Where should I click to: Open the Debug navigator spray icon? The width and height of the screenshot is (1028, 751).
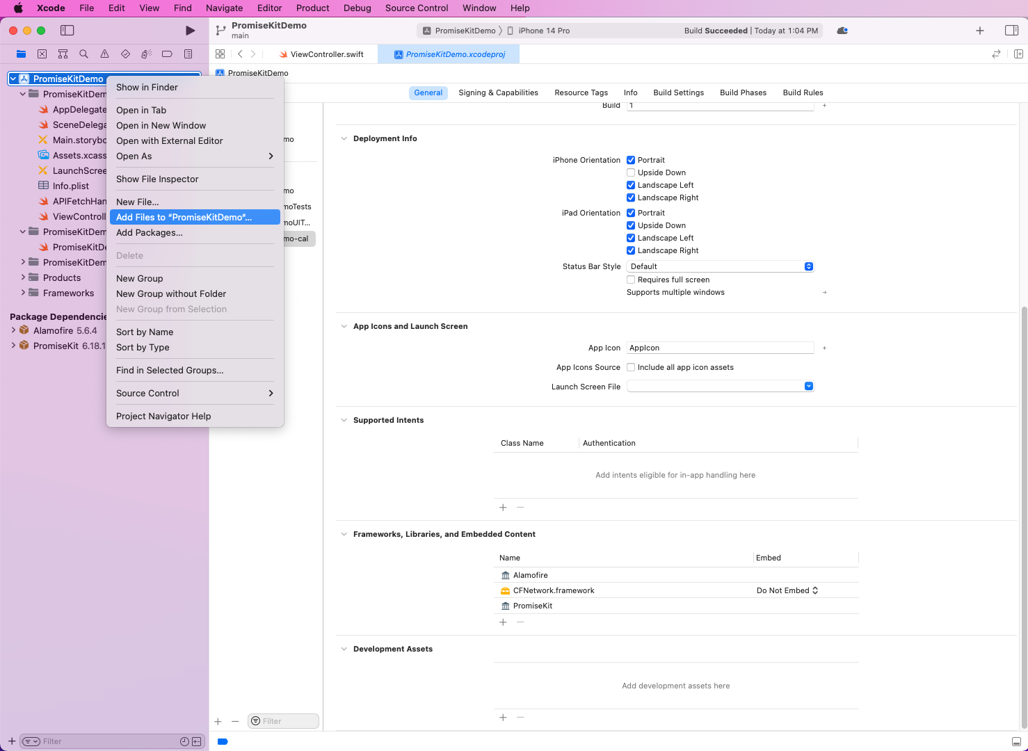coord(146,54)
